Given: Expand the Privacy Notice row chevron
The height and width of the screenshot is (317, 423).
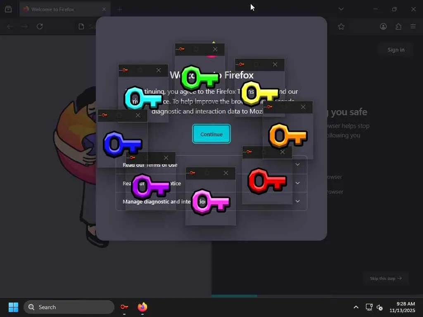Looking at the screenshot, I should [x=297, y=183].
